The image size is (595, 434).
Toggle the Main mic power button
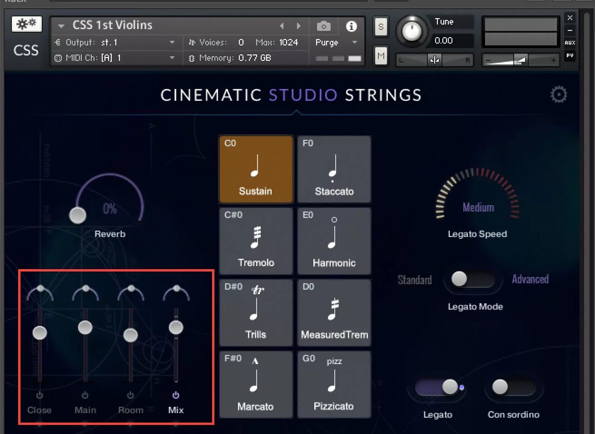coord(85,395)
